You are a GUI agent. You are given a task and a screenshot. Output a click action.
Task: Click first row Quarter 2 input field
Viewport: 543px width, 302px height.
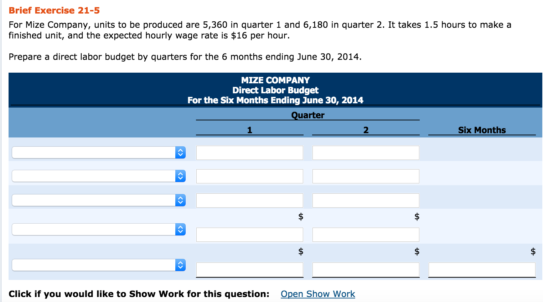point(366,153)
